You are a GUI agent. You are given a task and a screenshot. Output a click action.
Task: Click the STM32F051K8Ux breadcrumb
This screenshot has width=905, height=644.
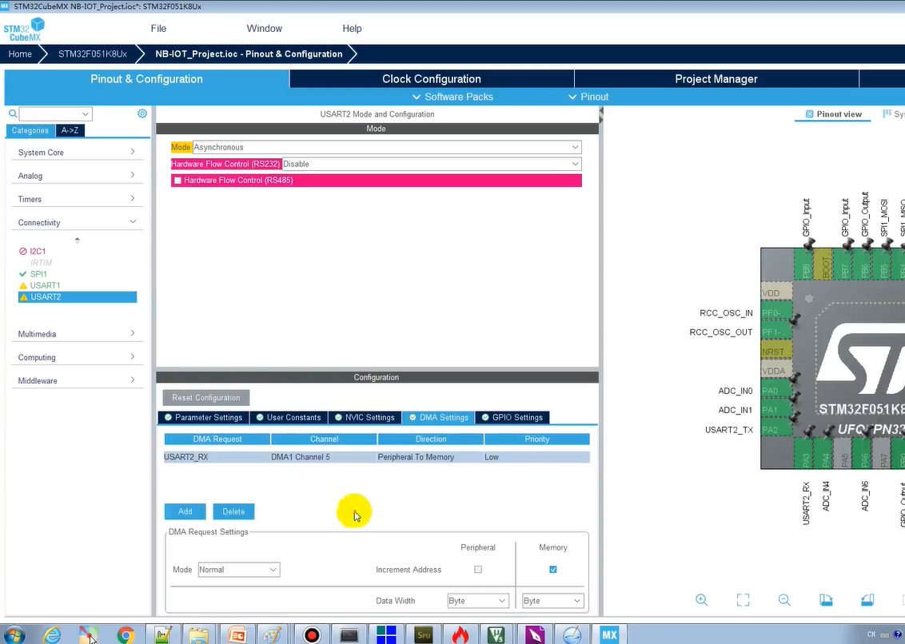(93, 54)
